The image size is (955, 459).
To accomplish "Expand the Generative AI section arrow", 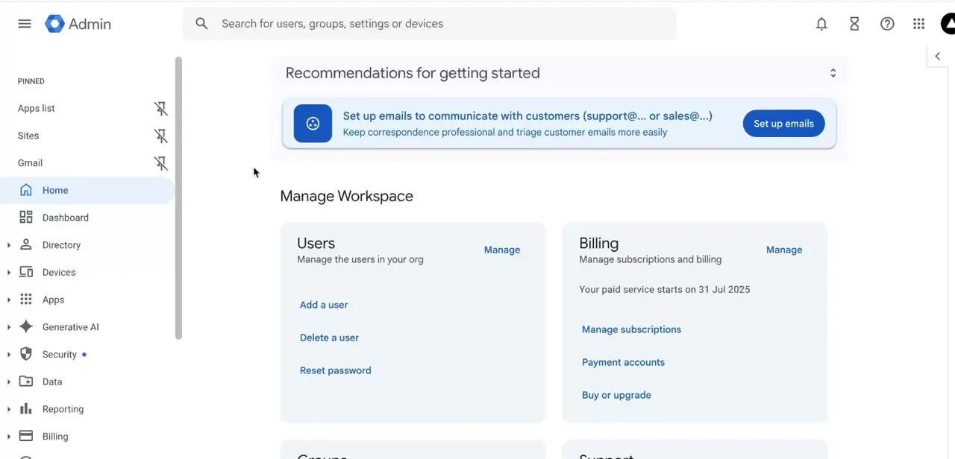I will pos(9,327).
